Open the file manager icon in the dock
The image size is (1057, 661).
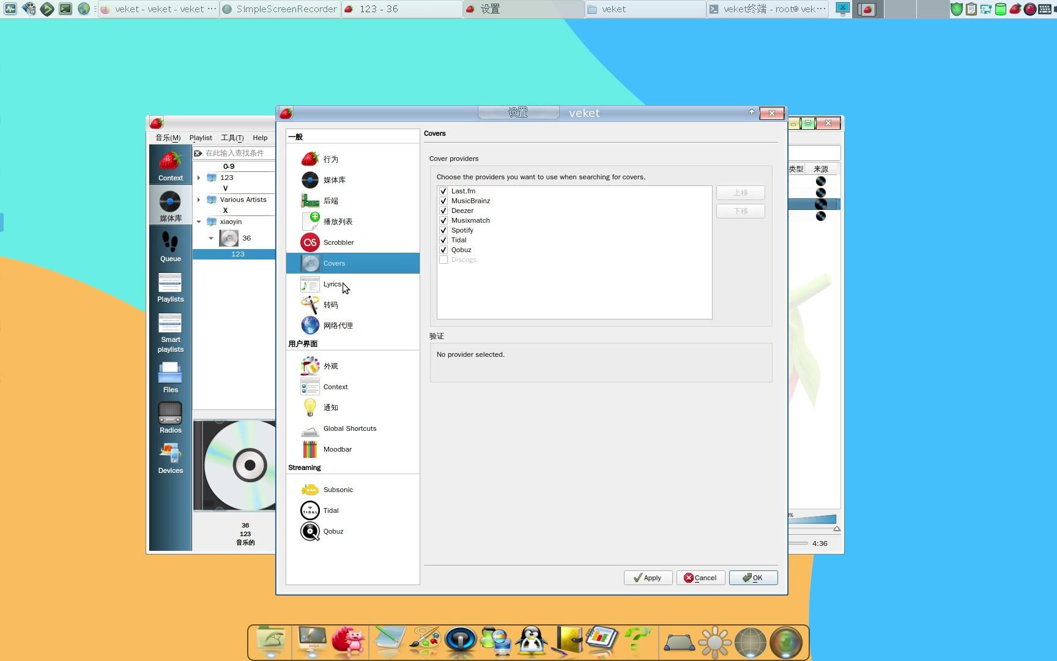[270, 641]
